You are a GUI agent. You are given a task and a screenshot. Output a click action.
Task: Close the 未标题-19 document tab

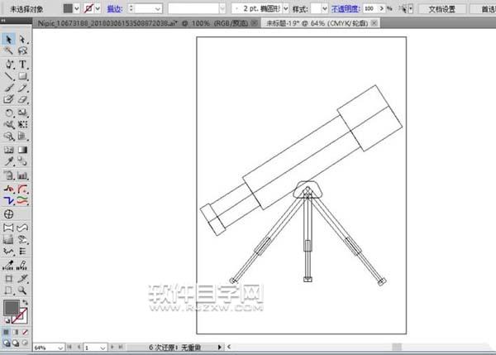point(374,23)
